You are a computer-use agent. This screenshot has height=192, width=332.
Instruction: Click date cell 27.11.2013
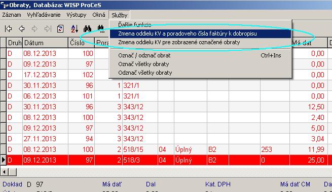[45, 139]
